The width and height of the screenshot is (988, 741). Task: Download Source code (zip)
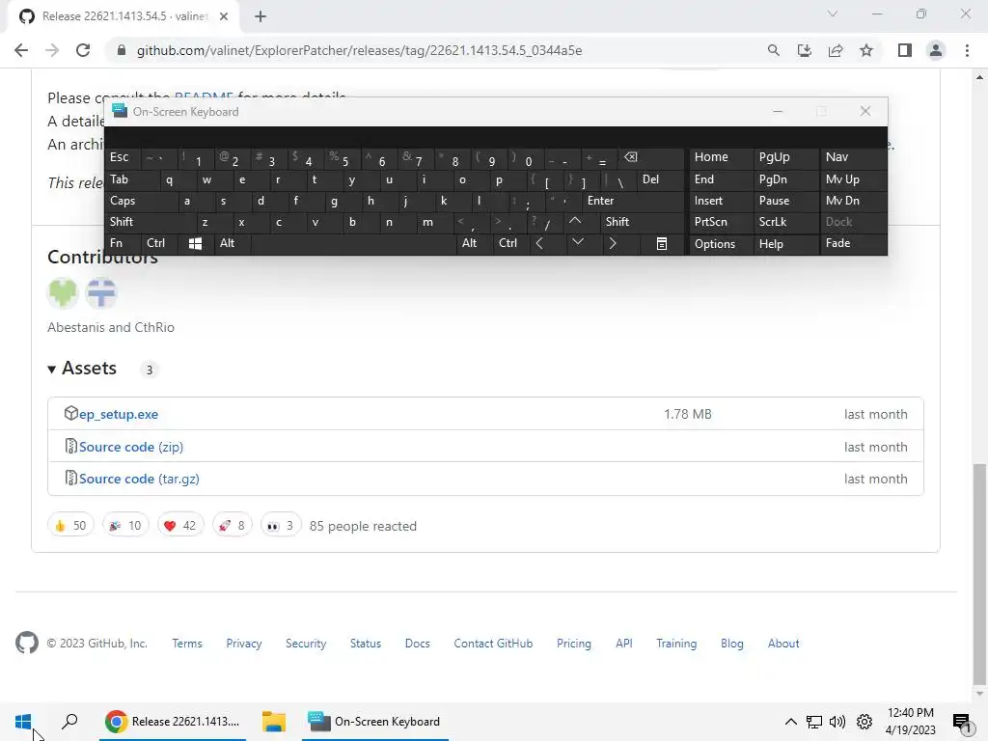[x=131, y=447]
